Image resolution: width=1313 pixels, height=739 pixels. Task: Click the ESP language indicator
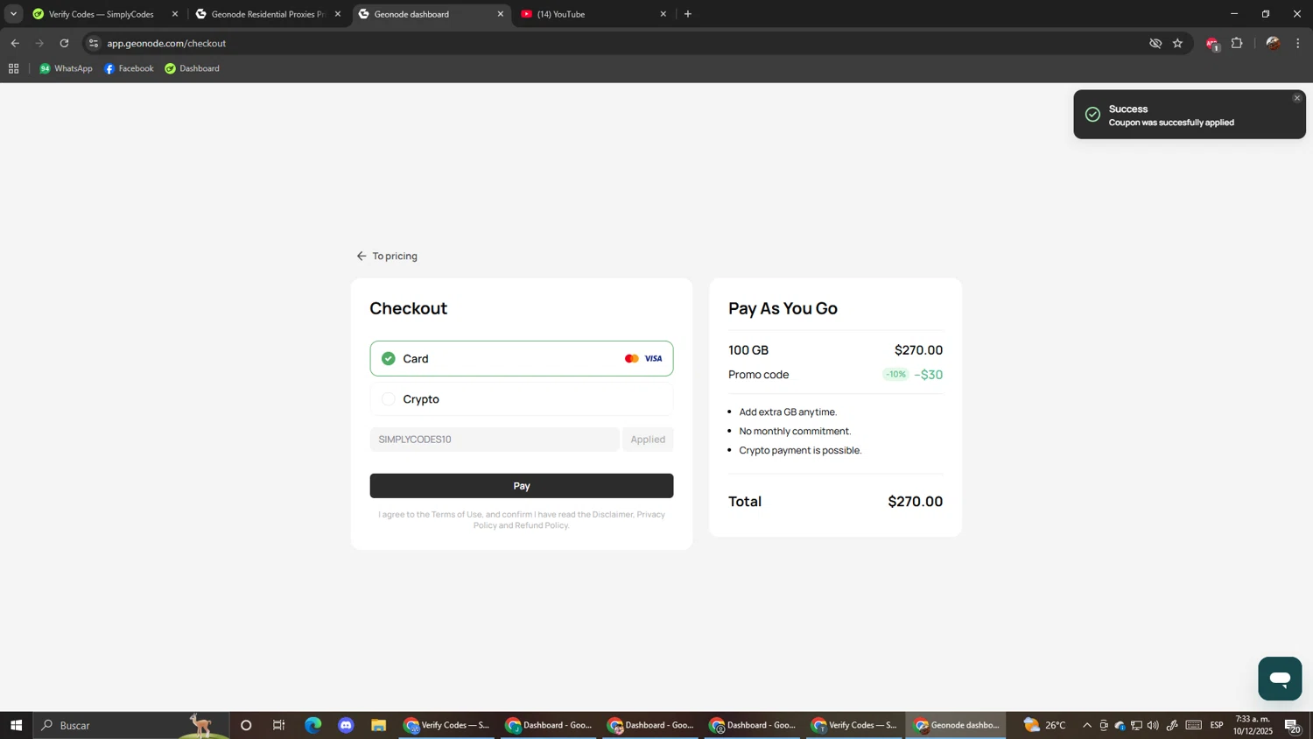point(1217,725)
